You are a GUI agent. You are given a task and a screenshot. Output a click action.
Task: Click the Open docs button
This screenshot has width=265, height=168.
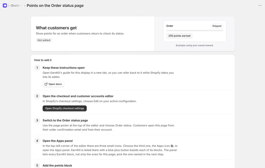coord(54,84)
